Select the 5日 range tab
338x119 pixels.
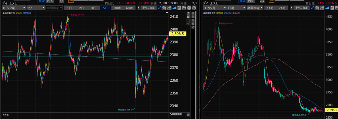pyautogui.click(x=105, y=8)
